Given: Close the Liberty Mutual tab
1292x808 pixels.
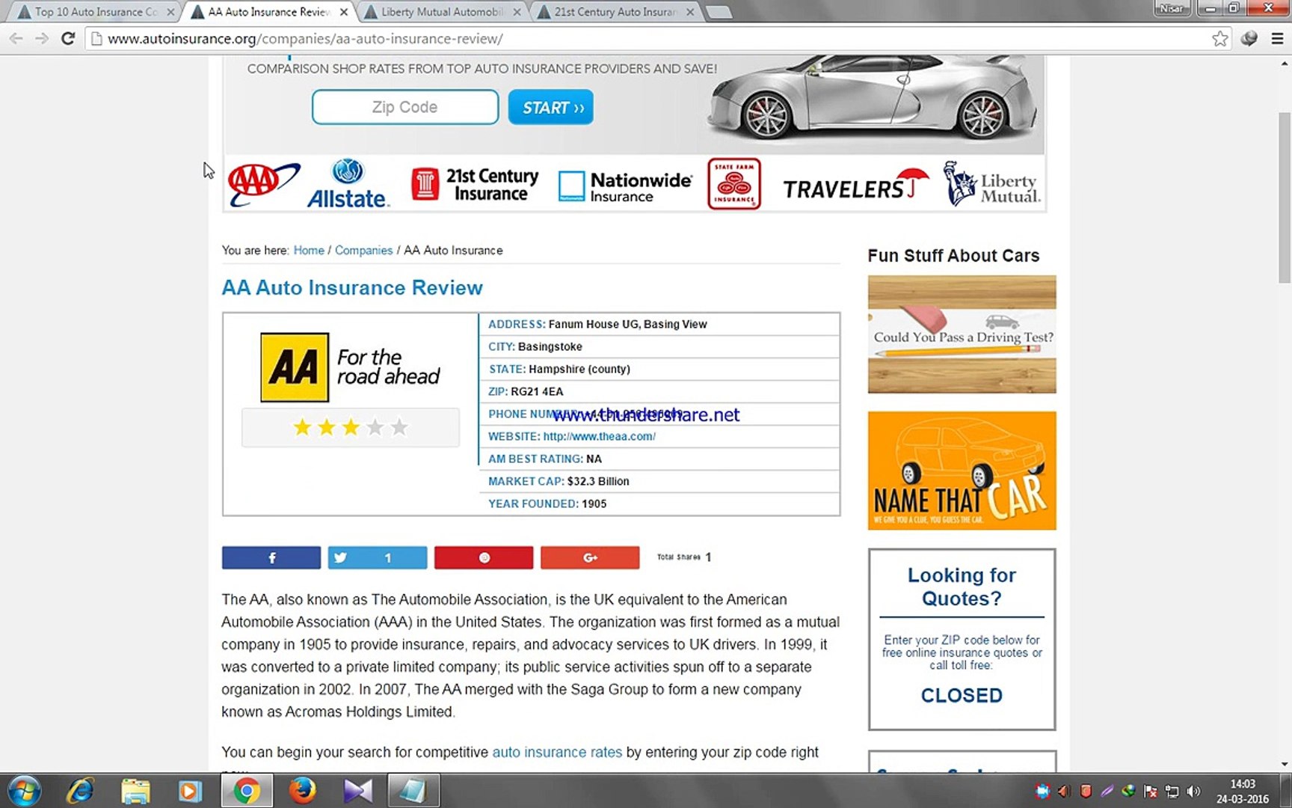Looking at the screenshot, I should pyautogui.click(x=517, y=12).
